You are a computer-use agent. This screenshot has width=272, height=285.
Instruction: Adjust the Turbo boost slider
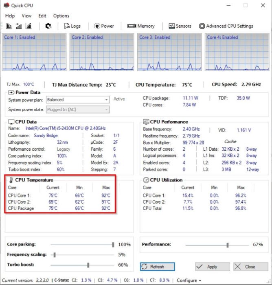88,265
